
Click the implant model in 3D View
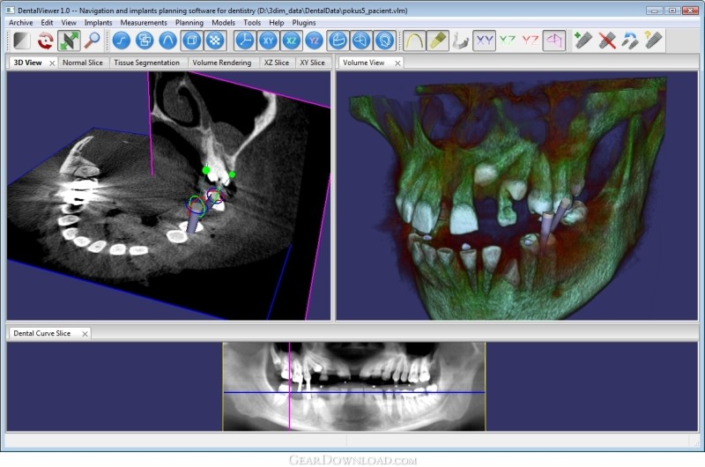[194, 217]
